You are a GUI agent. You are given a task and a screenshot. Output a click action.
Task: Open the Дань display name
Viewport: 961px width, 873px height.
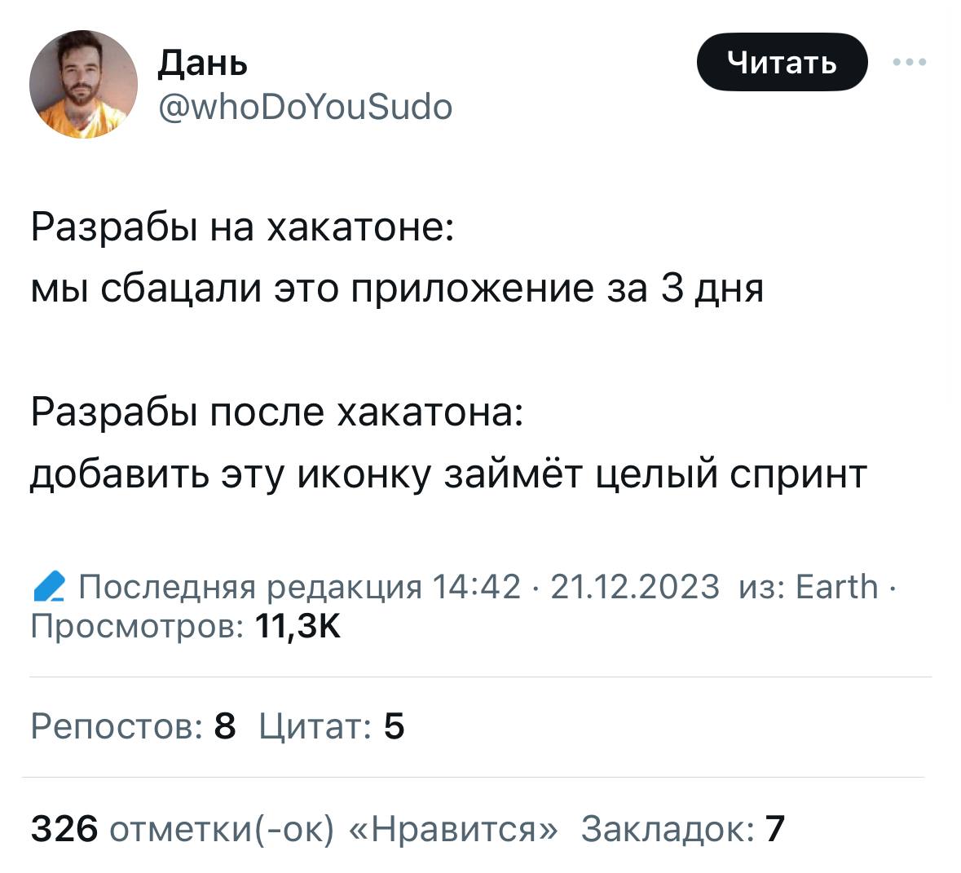click(203, 63)
